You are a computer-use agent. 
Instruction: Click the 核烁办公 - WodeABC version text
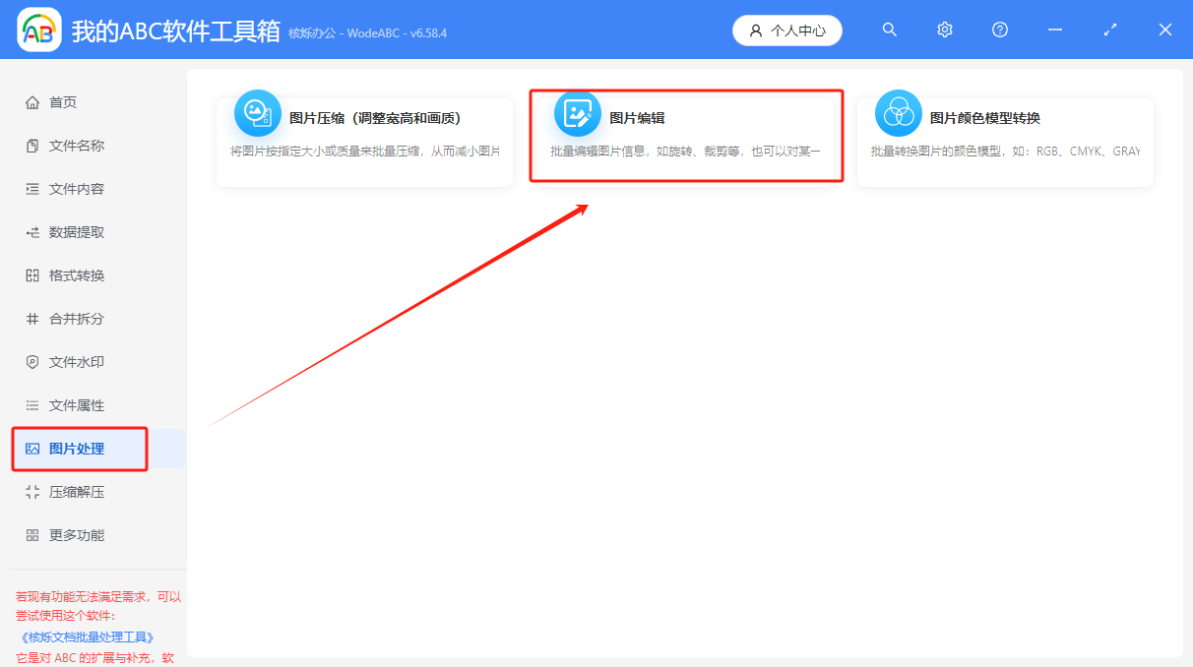[x=368, y=33]
